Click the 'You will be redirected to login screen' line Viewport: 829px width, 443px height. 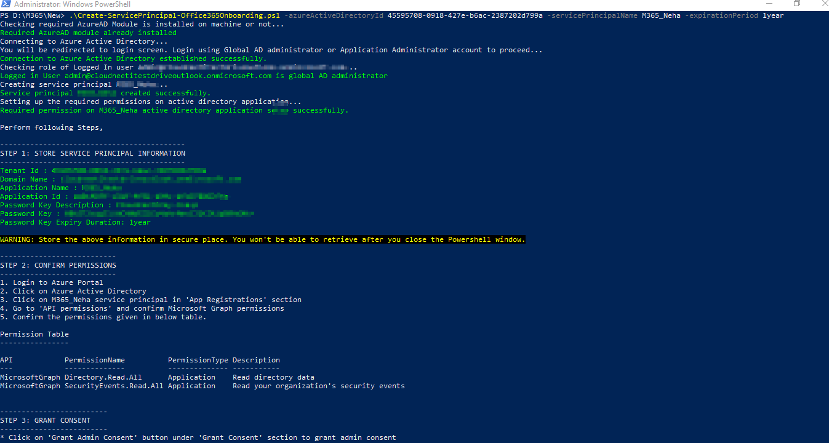pos(271,50)
